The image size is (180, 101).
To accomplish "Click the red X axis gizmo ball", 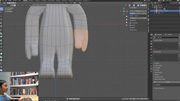I will (127, 11).
